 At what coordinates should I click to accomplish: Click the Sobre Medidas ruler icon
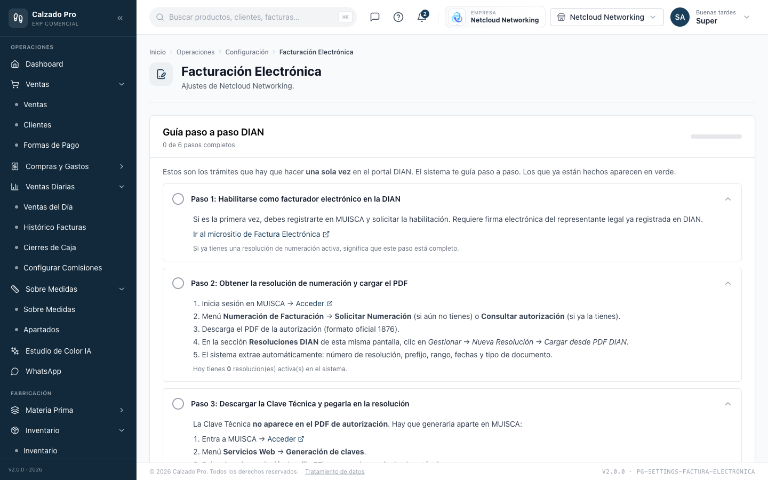15,289
